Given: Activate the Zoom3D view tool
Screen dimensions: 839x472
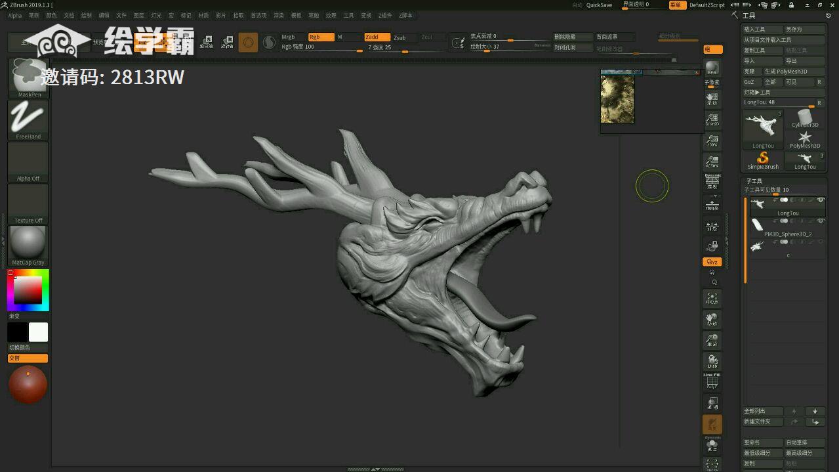Looking at the screenshot, I should coord(712,341).
